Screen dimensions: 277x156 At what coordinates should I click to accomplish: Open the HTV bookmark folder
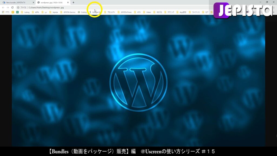point(137,12)
